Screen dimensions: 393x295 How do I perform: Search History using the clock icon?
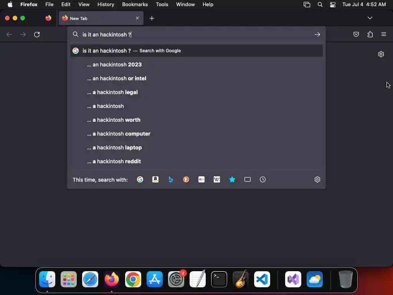tap(263, 179)
